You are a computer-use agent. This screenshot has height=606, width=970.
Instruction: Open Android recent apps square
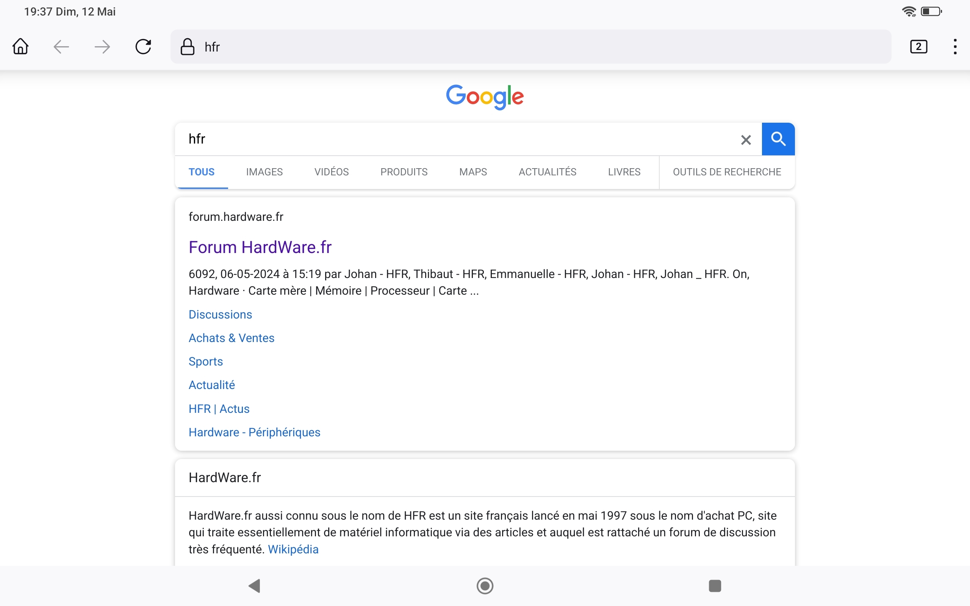(715, 586)
